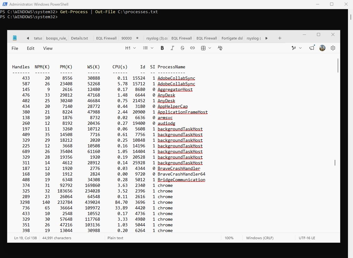Open Notepad settings gear

click(333, 48)
